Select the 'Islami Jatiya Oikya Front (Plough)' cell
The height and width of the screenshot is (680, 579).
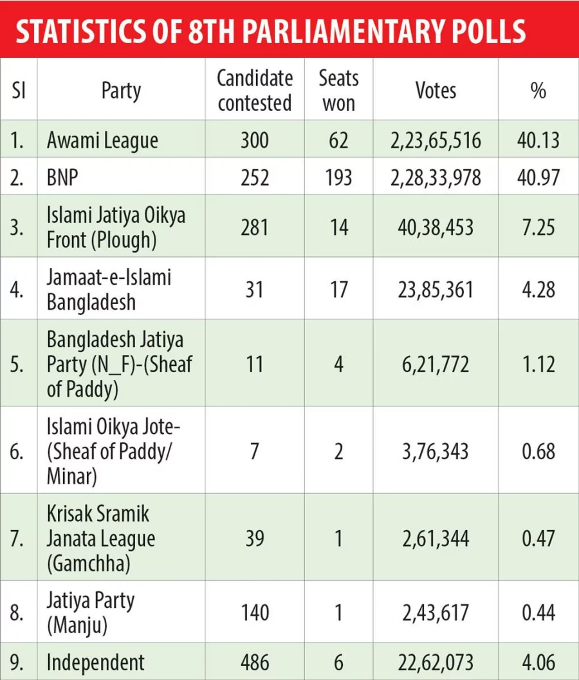coord(121,227)
